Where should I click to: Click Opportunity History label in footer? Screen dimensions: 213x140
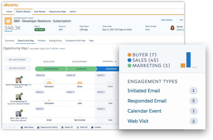coord(49,127)
